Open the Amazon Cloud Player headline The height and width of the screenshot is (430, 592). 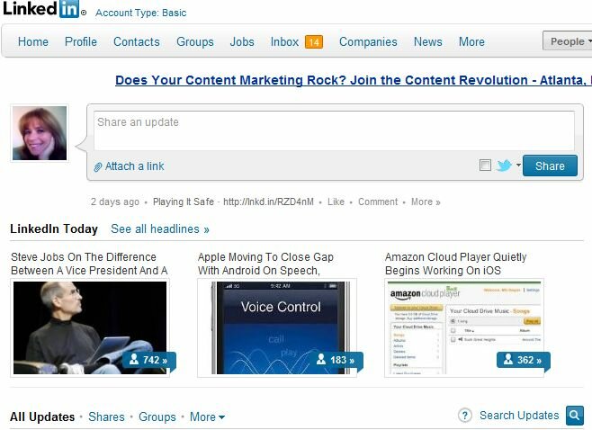[456, 264]
